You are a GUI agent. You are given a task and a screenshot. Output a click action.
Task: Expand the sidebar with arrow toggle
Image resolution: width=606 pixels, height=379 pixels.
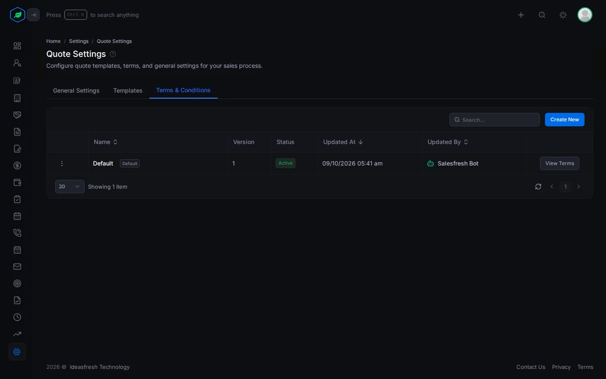click(34, 15)
